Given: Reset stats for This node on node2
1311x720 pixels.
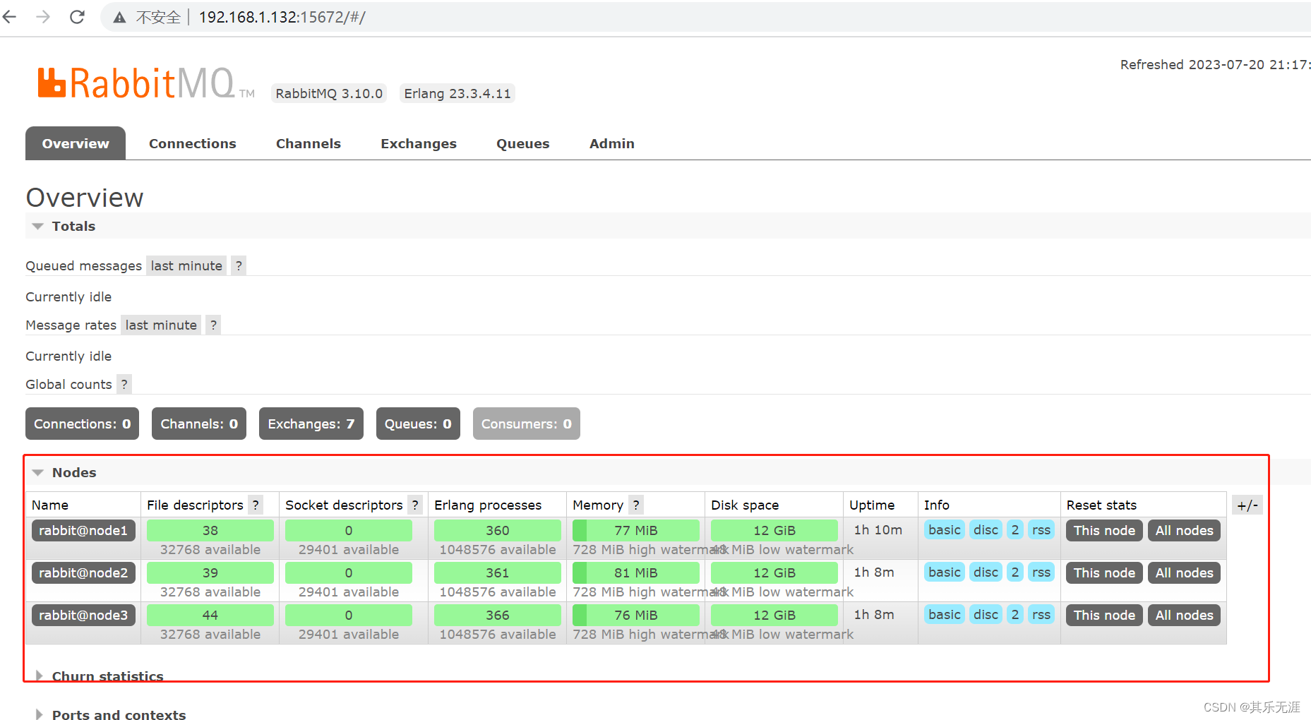Looking at the screenshot, I should click(1104, 572).
